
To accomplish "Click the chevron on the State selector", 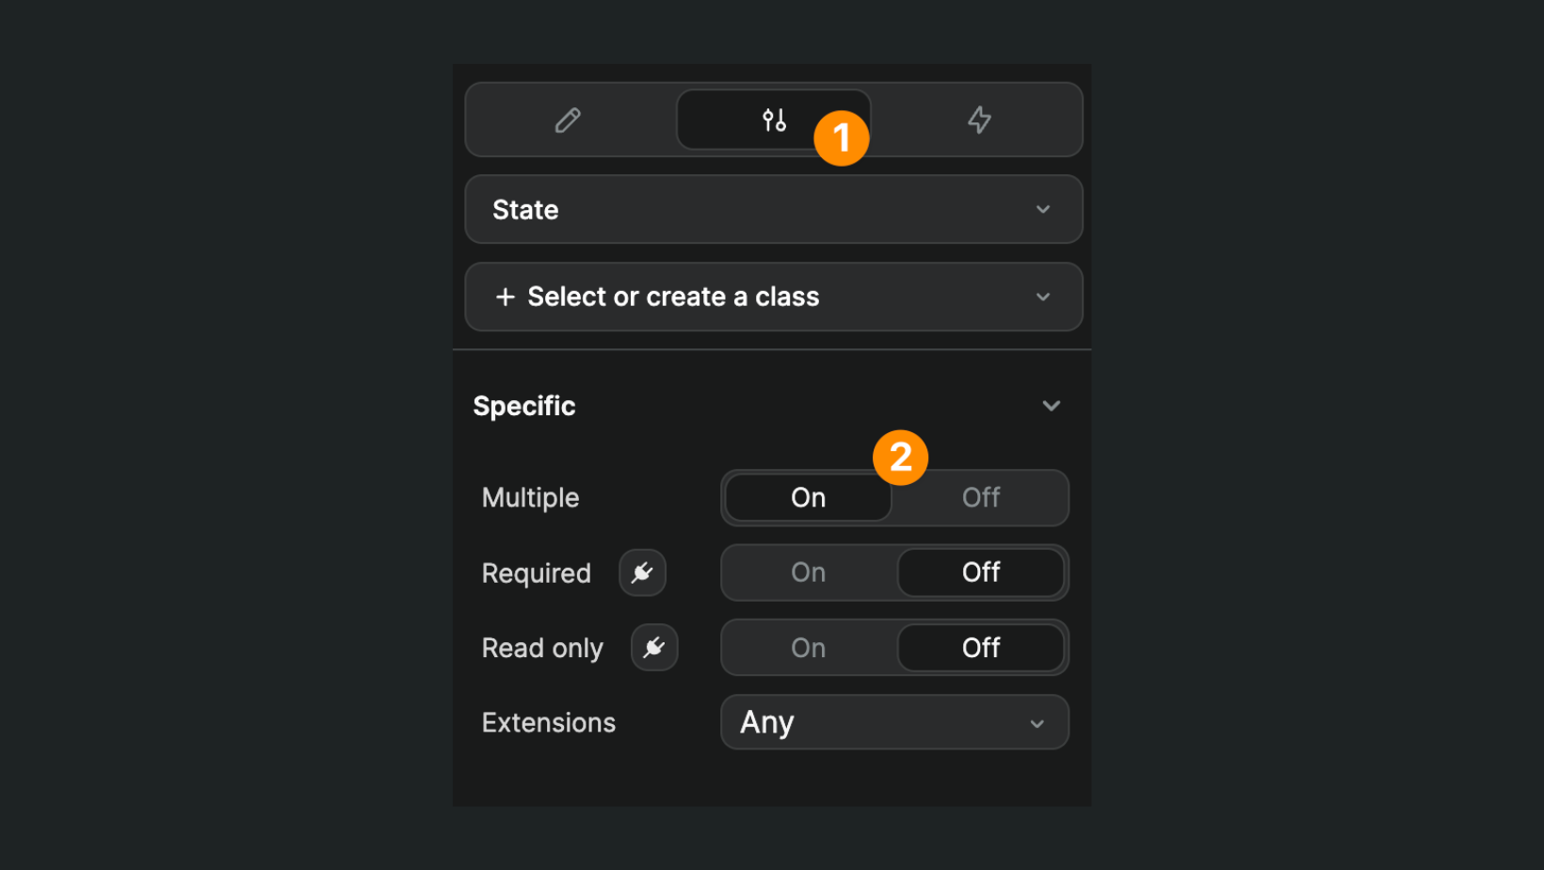I will coord(1042,209).
